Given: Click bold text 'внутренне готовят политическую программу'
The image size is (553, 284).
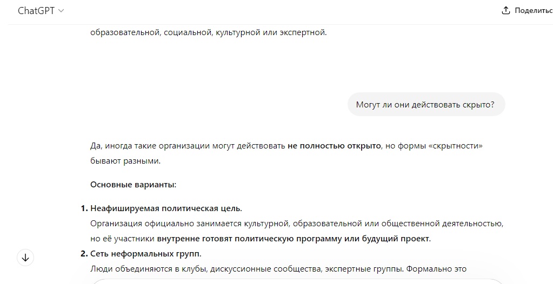Looking at the screenshot, I should 249,239.
